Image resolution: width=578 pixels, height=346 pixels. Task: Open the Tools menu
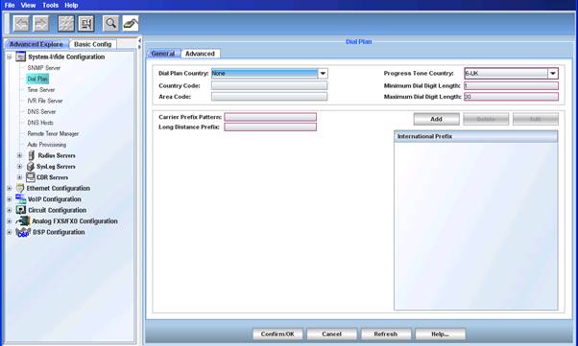pos(51,5)
